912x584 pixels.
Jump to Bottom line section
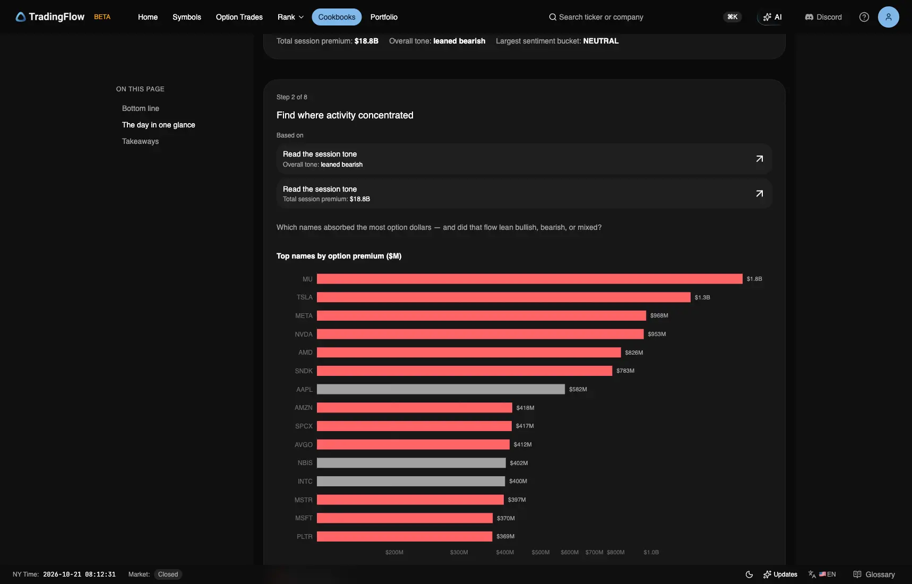(141, 108)
